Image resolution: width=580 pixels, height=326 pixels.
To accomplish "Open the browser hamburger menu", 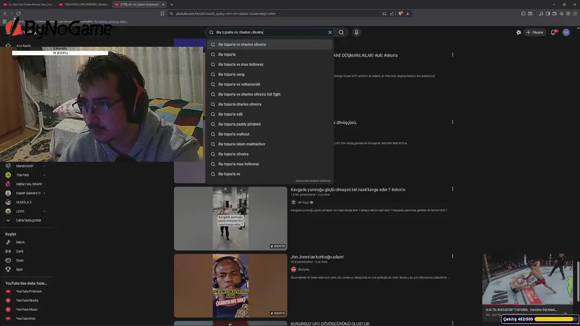I will coord(575,14).
